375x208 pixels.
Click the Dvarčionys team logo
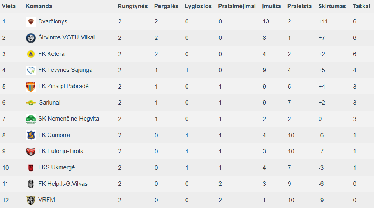click(31, 21)
